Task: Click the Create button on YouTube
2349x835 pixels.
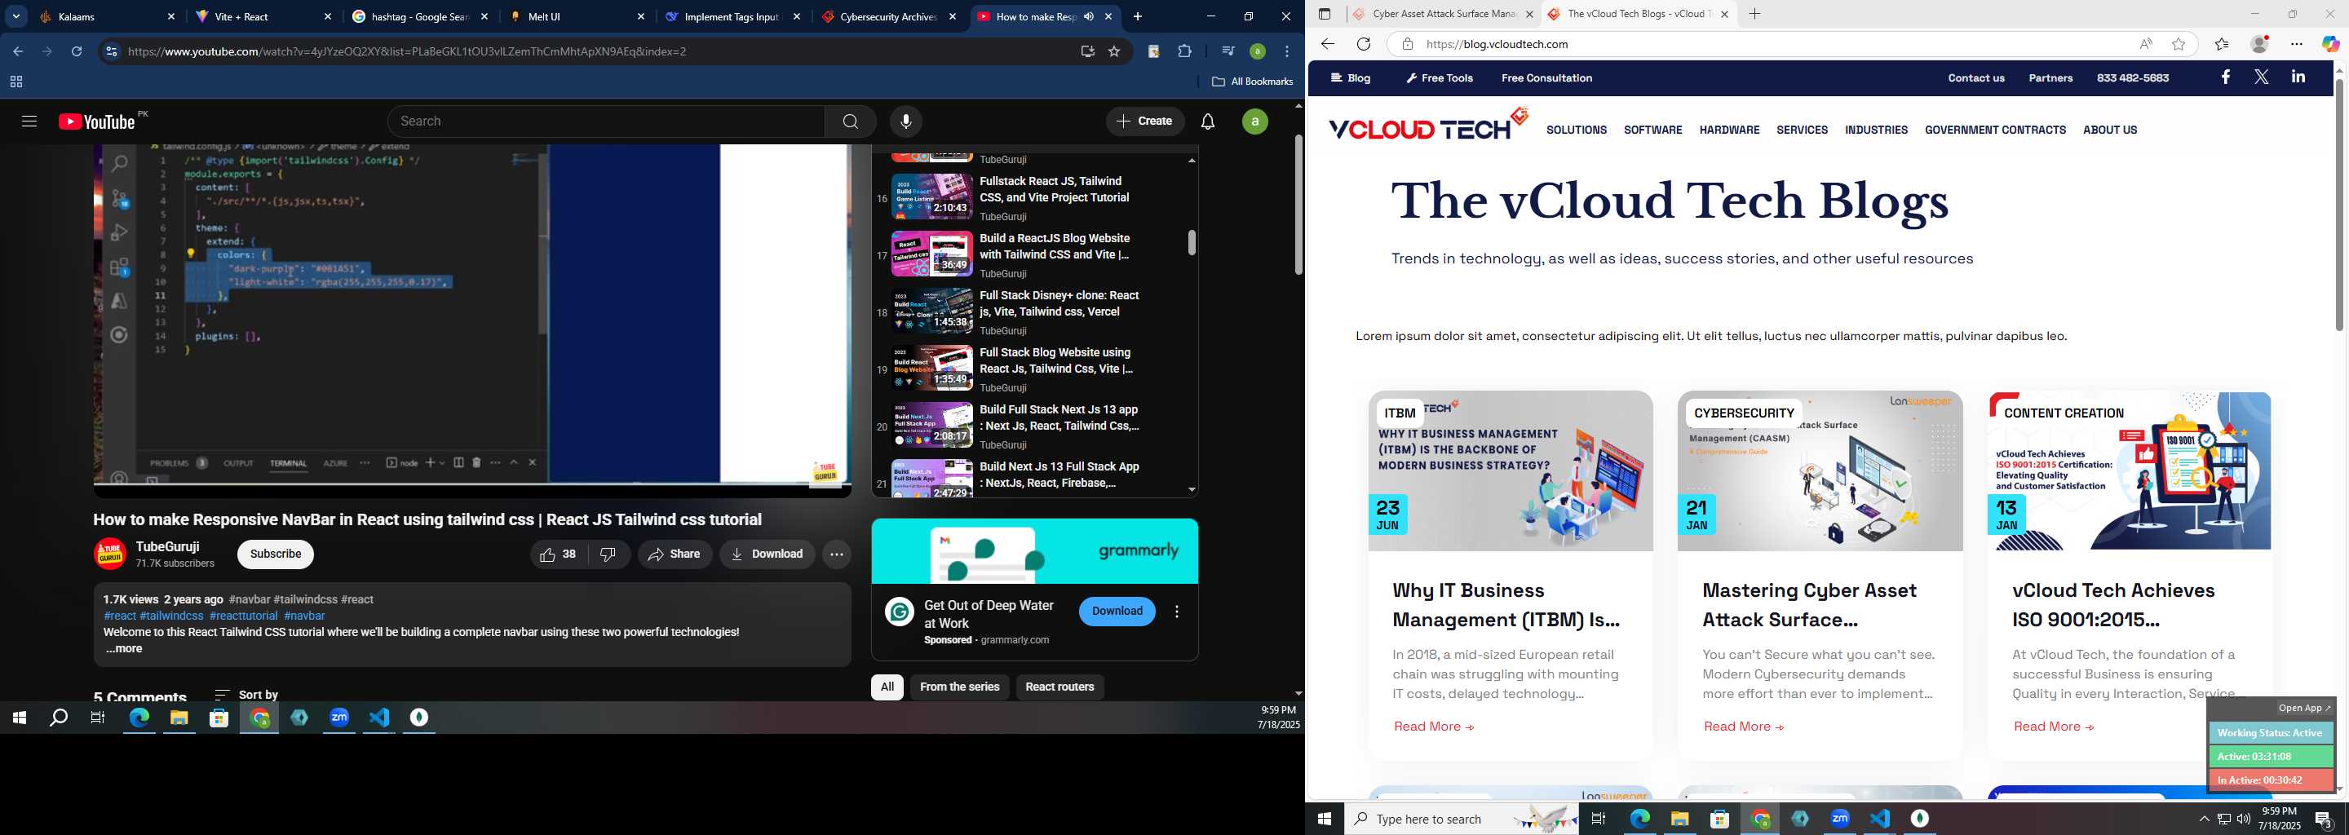Action: [x=1144, y=121]
